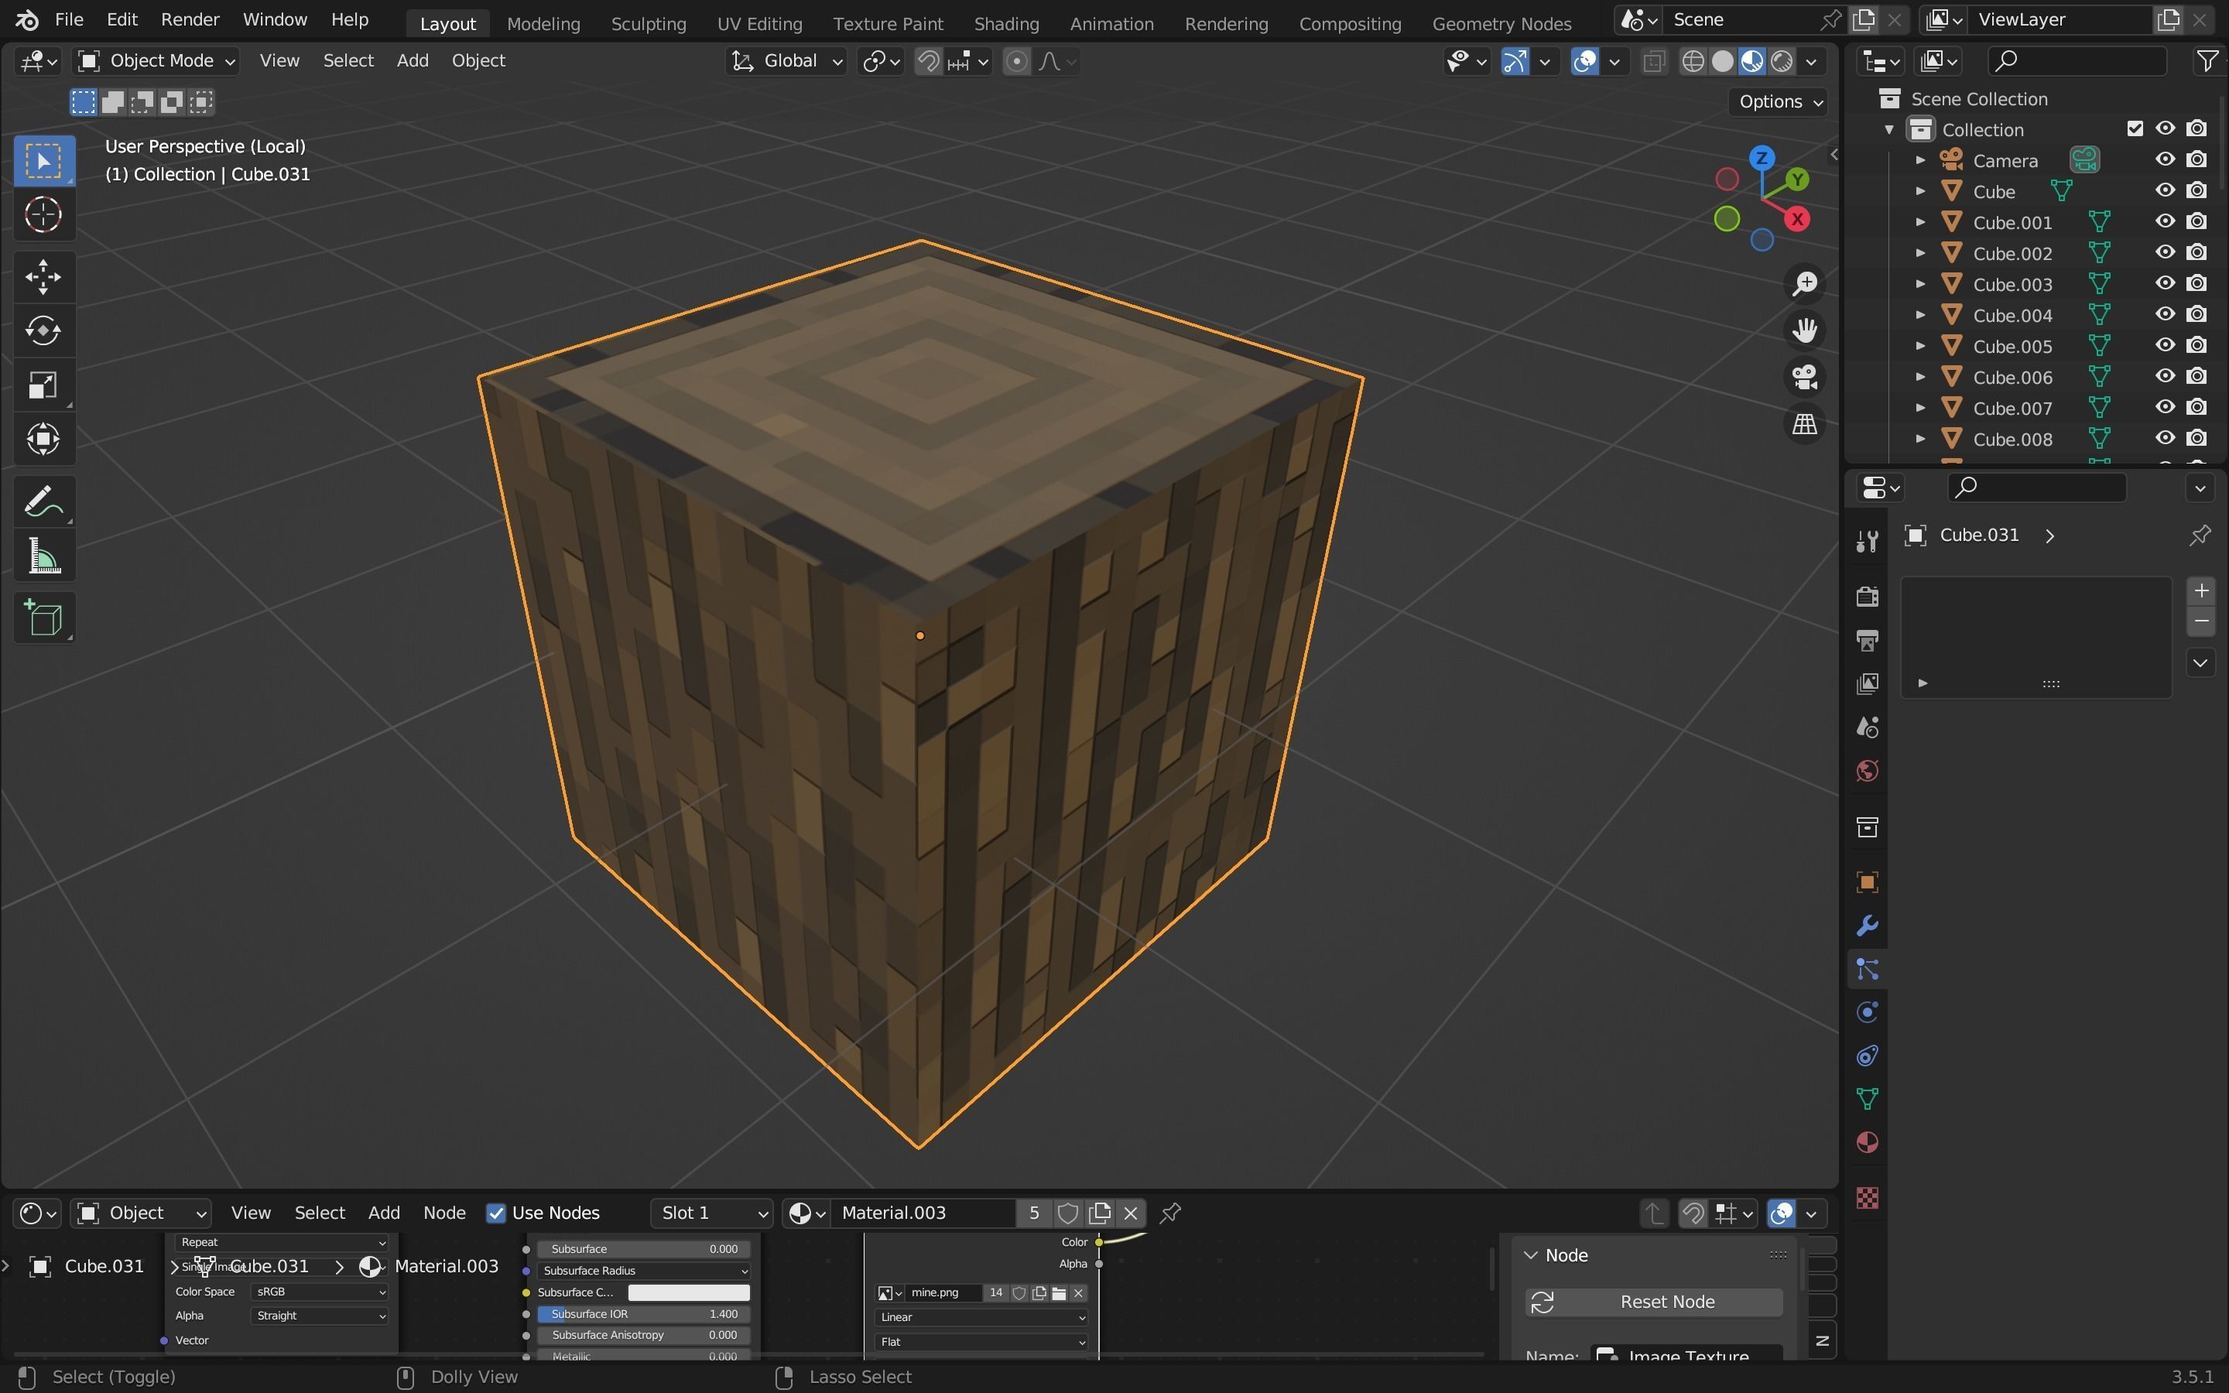This screenshot has width=2229, height=1393.
Task: Open Global transform orientation dropdown
Action: tap(786, 62)
